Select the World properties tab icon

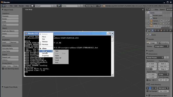pos(158,31)
